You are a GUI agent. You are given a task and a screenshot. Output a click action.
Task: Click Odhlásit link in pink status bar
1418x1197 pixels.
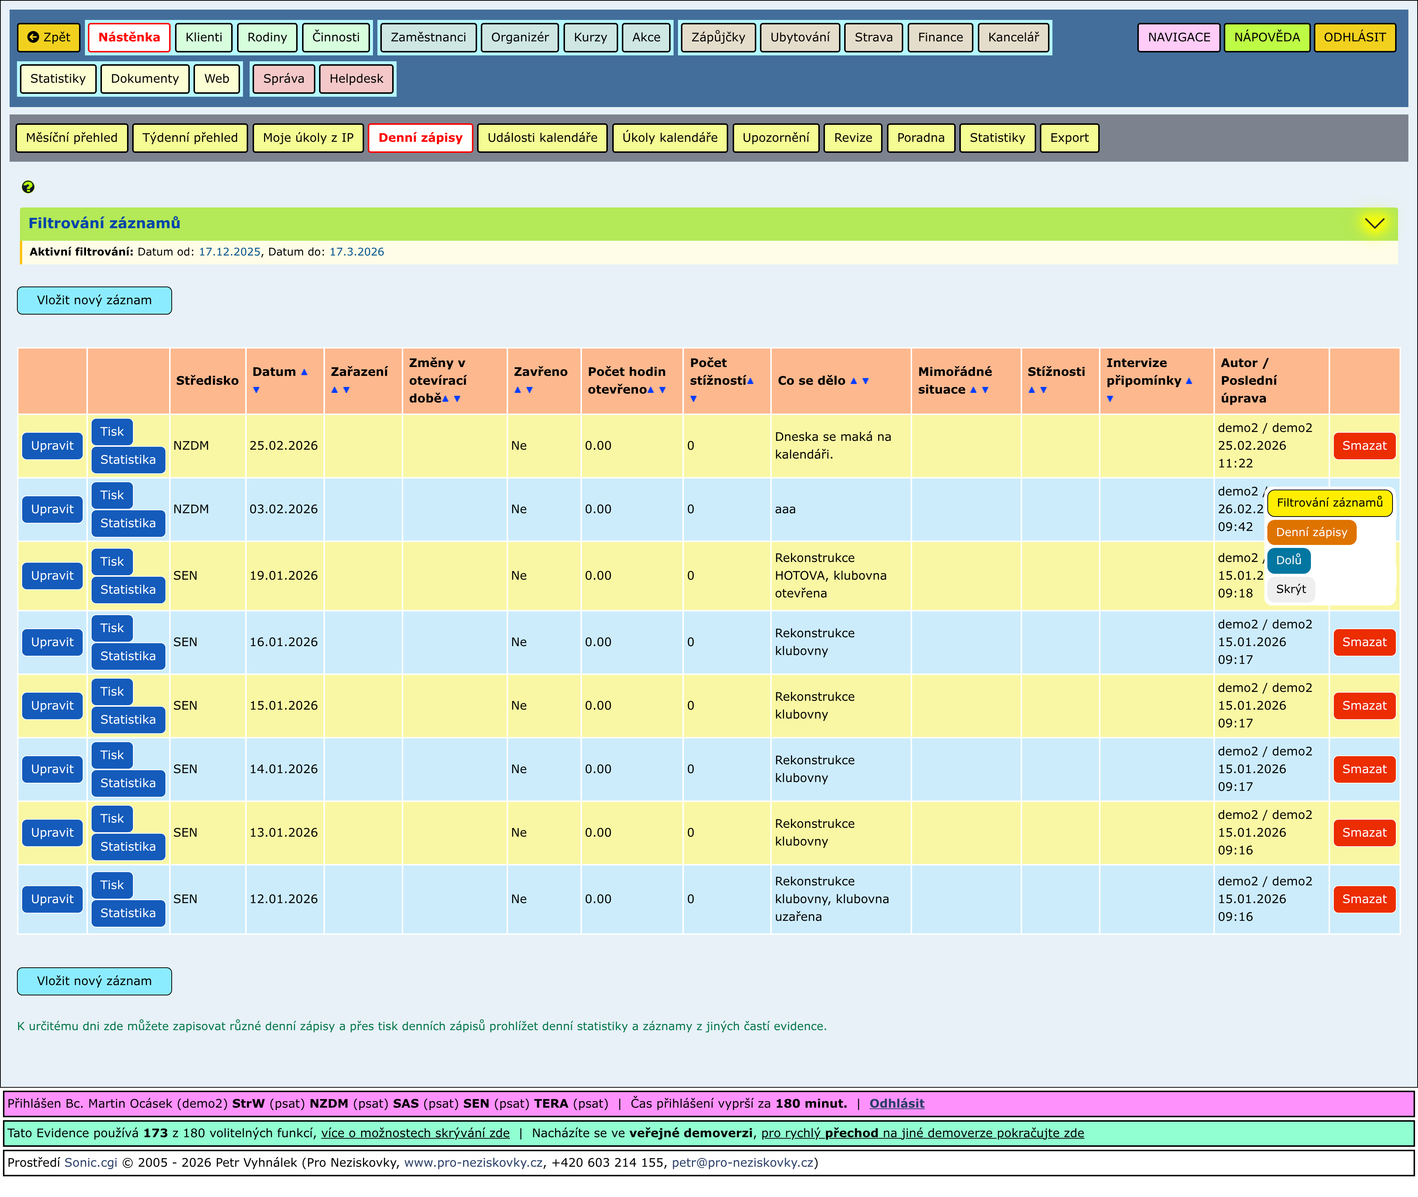pyautogui.click(x=896, y=1103)
